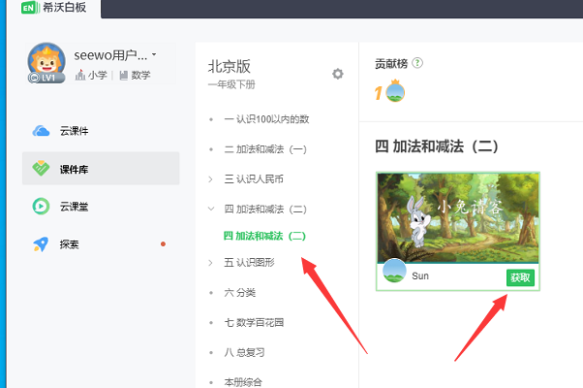
Task: Select chapter 八 总复习
Action: tap(244, 352)
